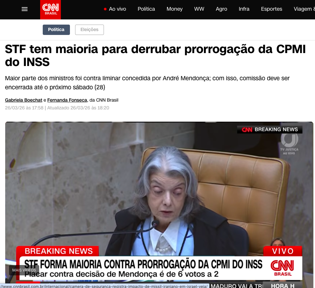Open the Esportes section

(271, 9)
